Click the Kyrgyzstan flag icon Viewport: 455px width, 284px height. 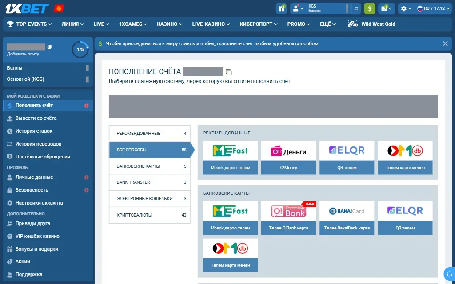click(x=59, y=9)
